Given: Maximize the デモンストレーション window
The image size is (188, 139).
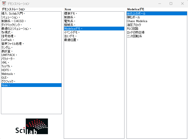Looking at the screenshot, I should click(x=171, y=4).
